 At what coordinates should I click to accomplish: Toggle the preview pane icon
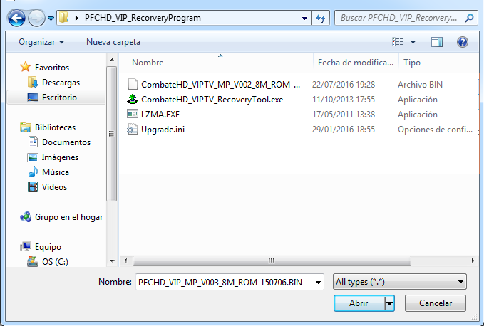click(x=436, y=42)
